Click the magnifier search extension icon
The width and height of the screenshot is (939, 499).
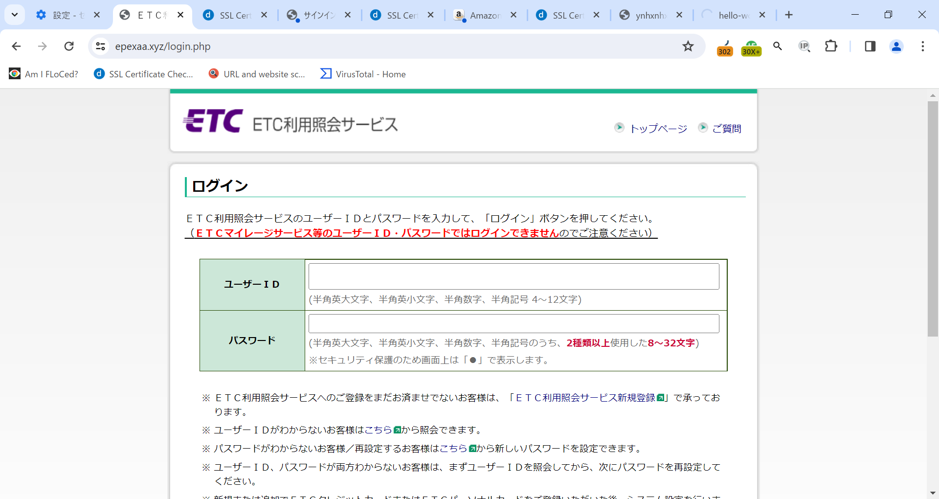(778, 46)
